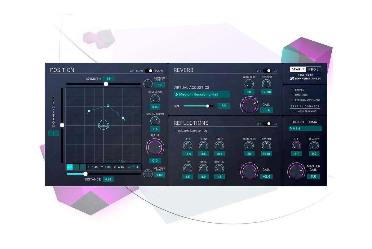Click the Z coordinate field 6.45
The image size is (372, 249).
pos(119,167)
